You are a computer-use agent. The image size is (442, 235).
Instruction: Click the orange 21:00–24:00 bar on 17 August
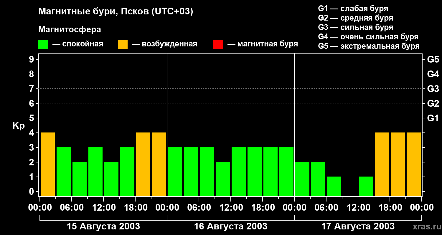click(414, 164)
